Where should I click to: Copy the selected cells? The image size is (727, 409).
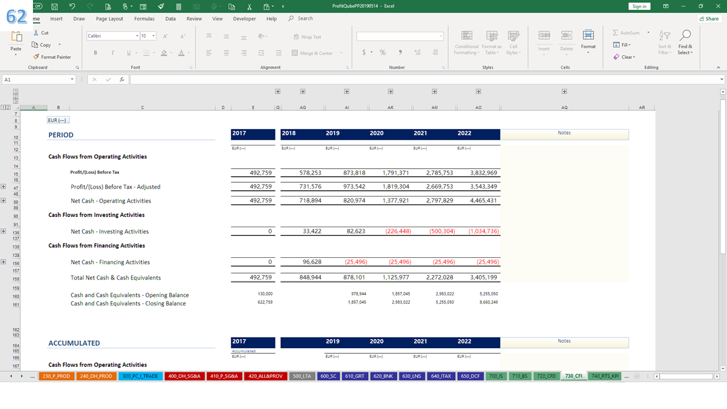tap(42, 45)
